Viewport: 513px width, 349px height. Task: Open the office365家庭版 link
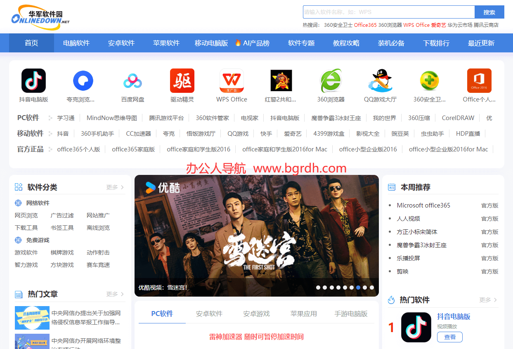pos(133,149)
